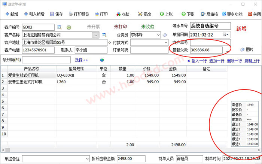The width and height of the screenshot is (262, 164).
Task: Open the 更多功能 menu
Action: pos(232,14)
